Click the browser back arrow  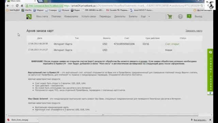7,6
